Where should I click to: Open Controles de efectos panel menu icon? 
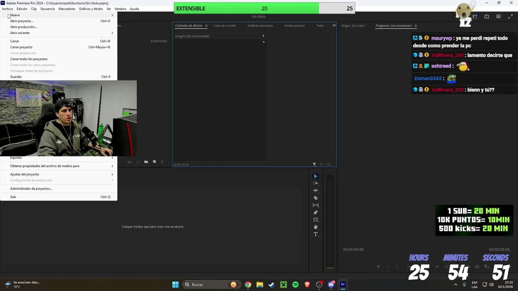pyautogui.click(x=206, y=26)
